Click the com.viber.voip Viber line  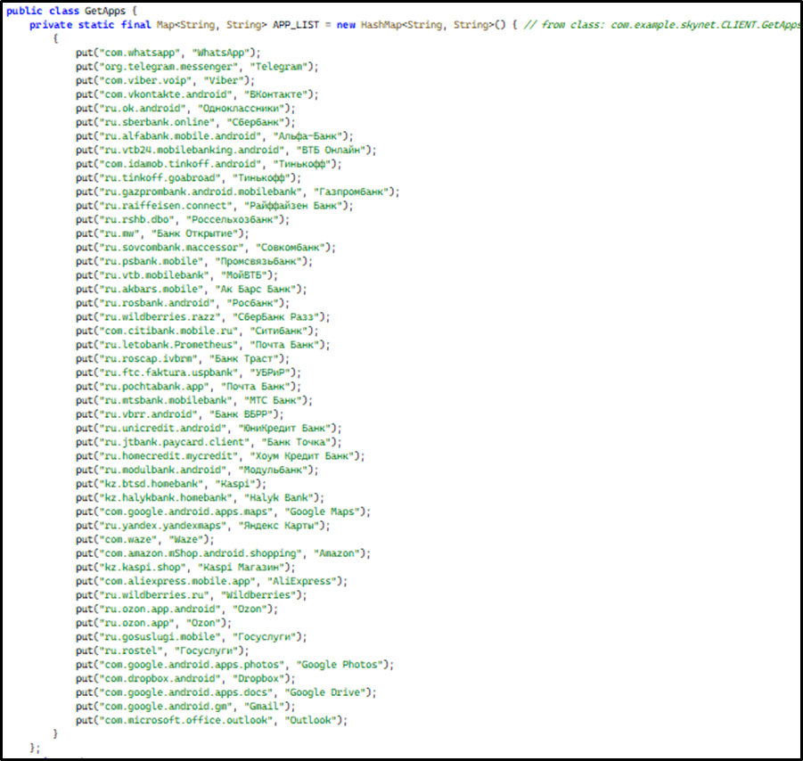click(165, 80)
